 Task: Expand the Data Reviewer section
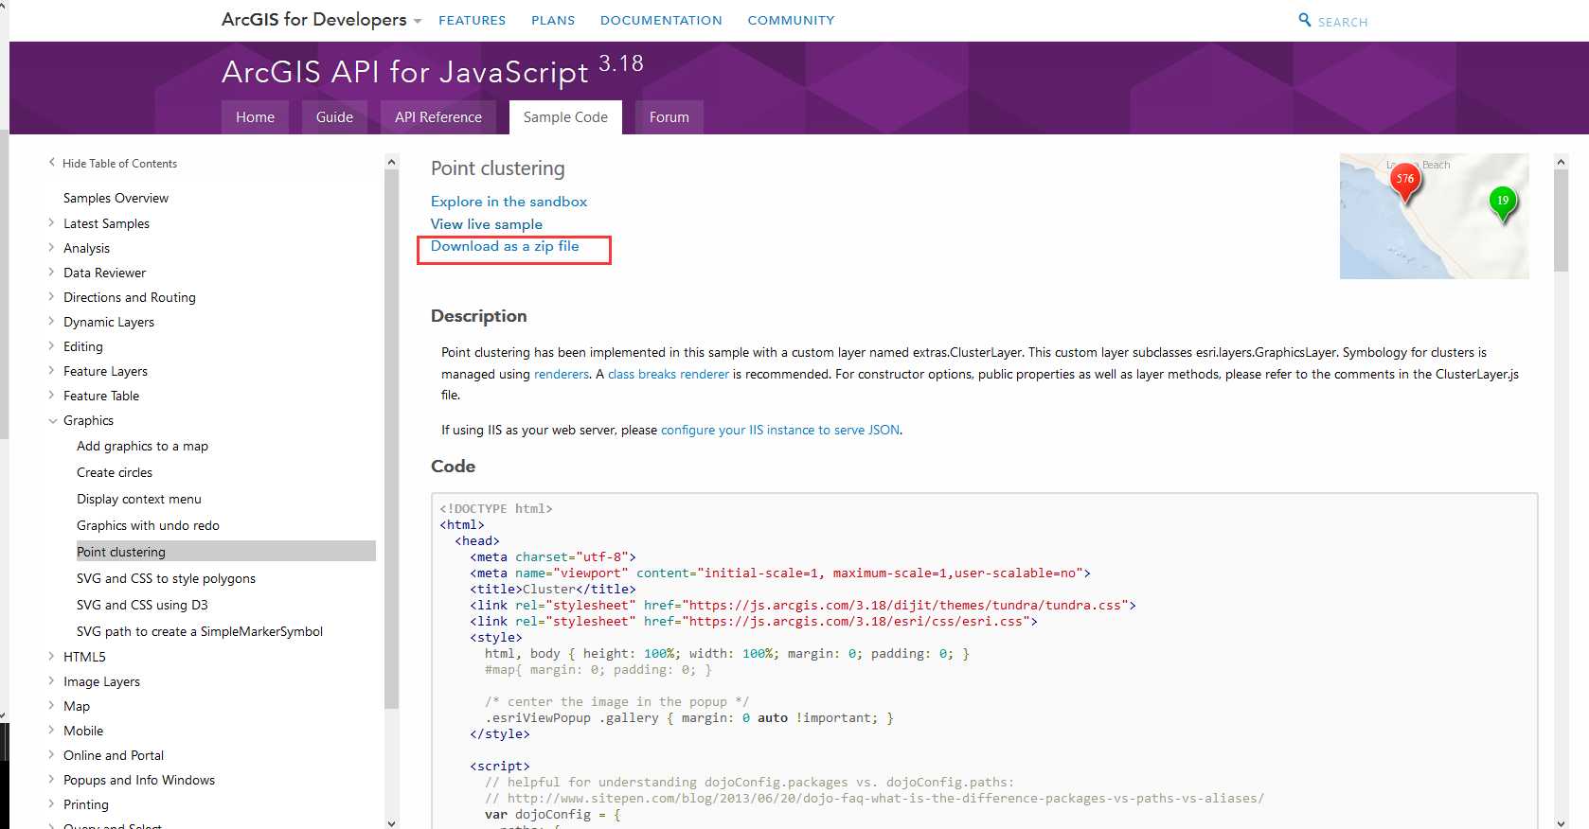tap(52, 273)
